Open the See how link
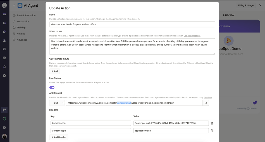 [208, 97]
